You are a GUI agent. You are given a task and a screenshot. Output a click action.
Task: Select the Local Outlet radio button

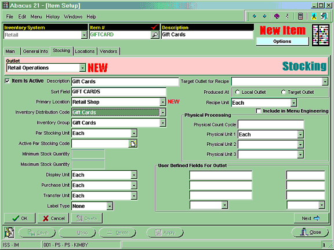click(x=237, y=92)
